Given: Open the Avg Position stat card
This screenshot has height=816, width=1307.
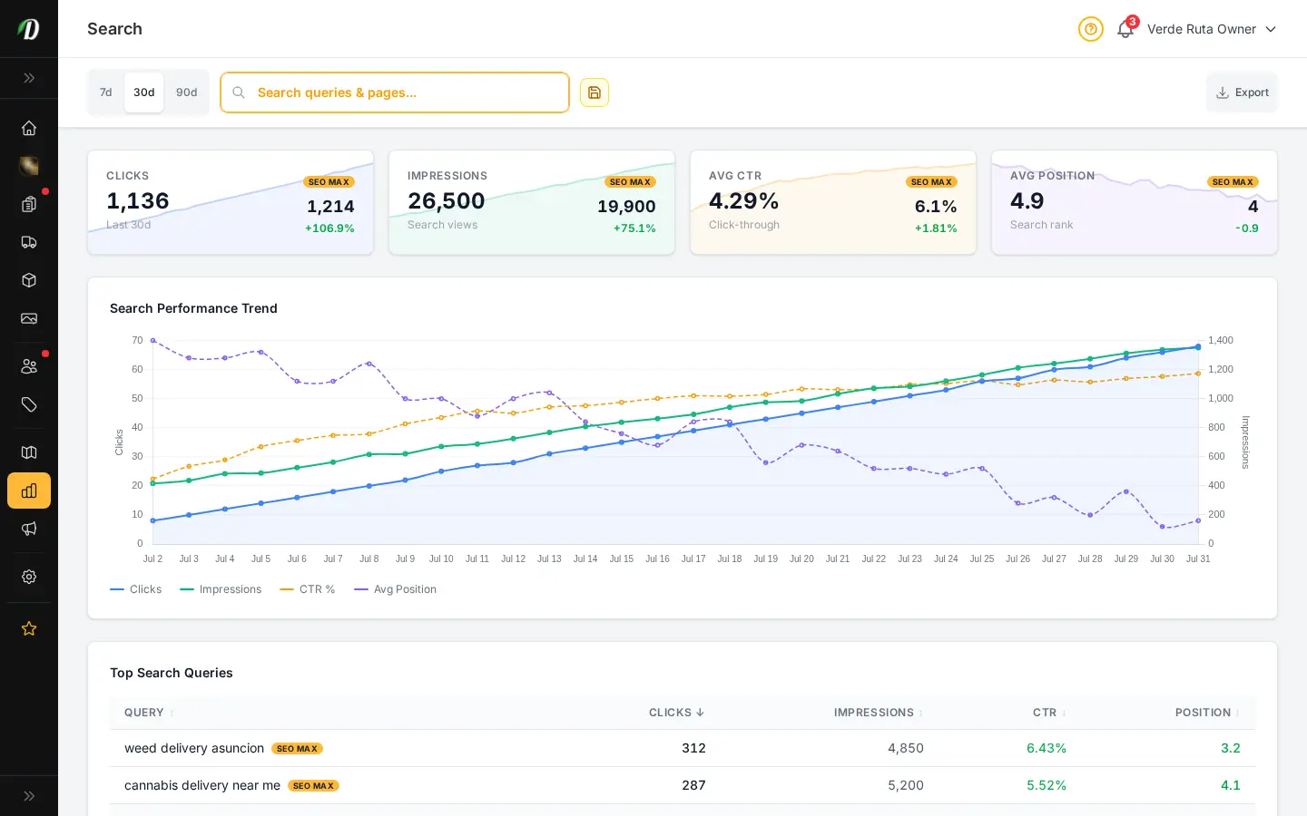Looking at the screenshot, I should [x=1135, y=202].
